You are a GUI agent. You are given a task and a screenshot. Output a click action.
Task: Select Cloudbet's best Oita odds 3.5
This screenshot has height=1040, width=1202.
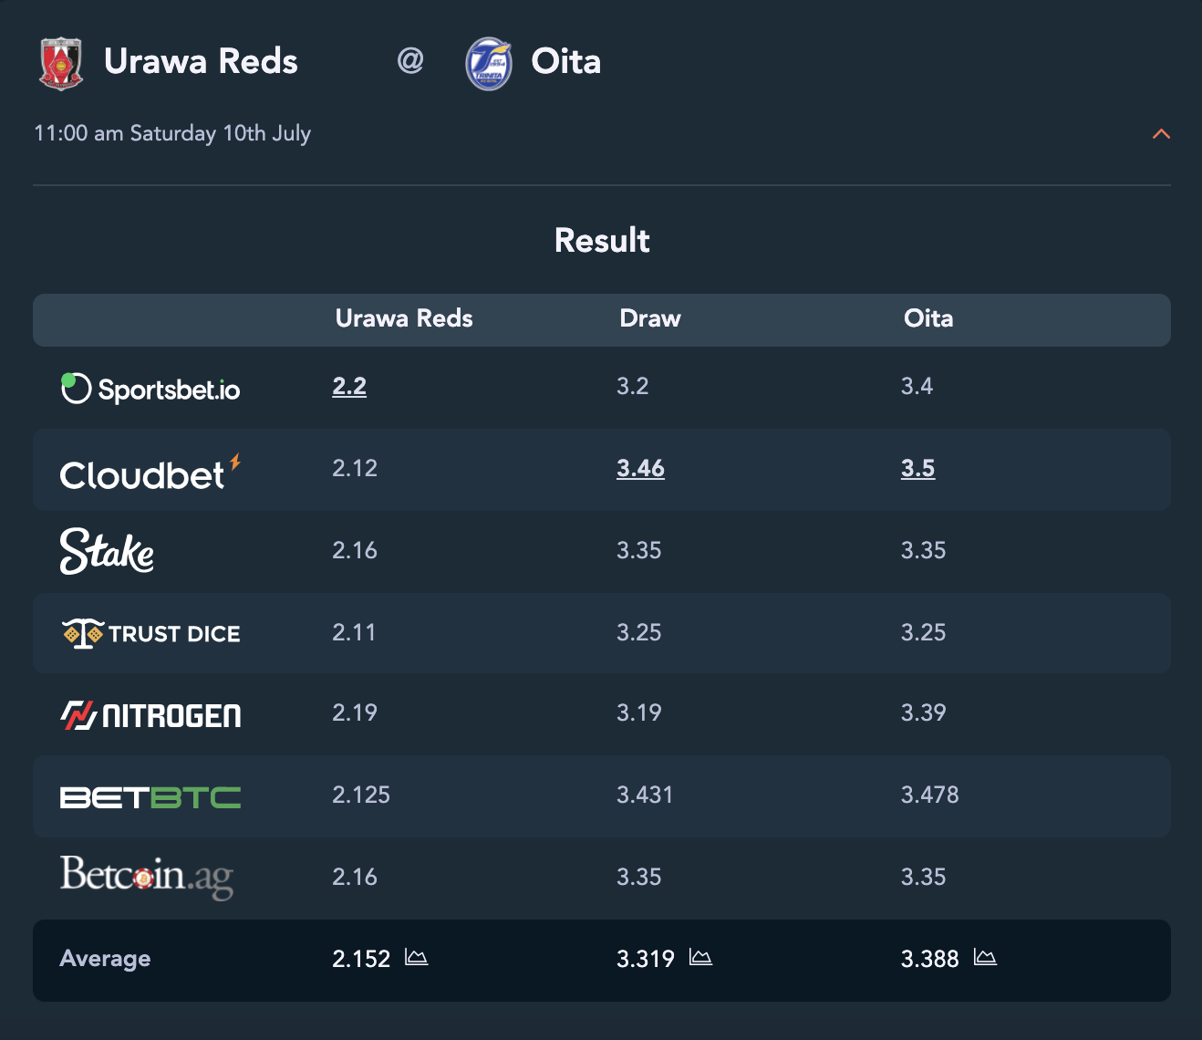[x=917, y=468]
